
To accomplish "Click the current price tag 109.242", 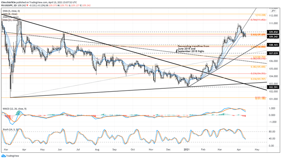I will tap(273, 37).
